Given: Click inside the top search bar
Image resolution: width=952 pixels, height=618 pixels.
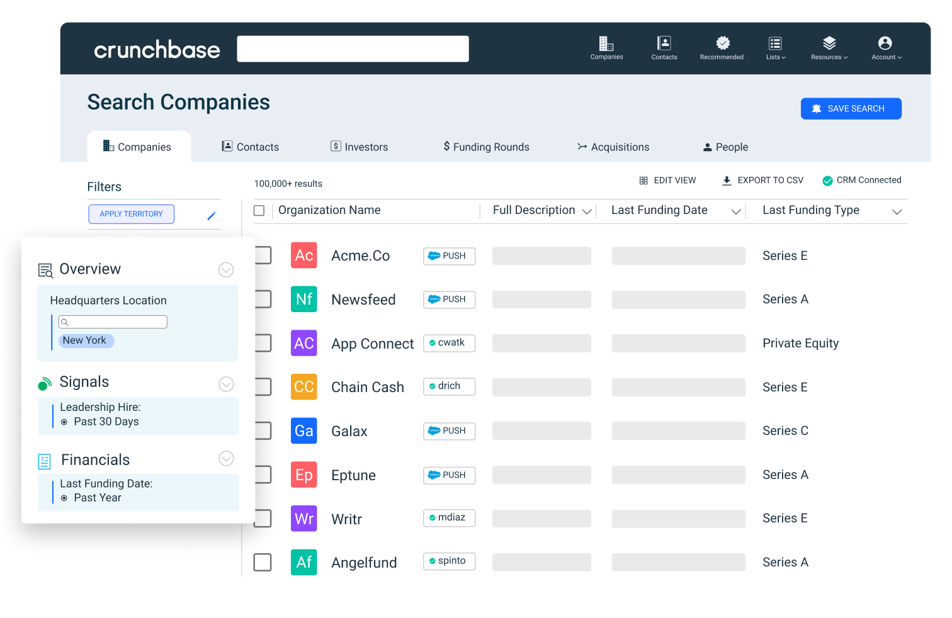Looking at the screenshot, I should coord(353,48).
